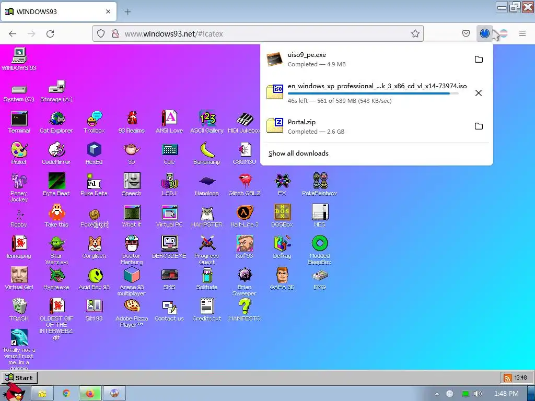Open Credits.txt file icon
The image size is (535, 401).
(207, 310)
